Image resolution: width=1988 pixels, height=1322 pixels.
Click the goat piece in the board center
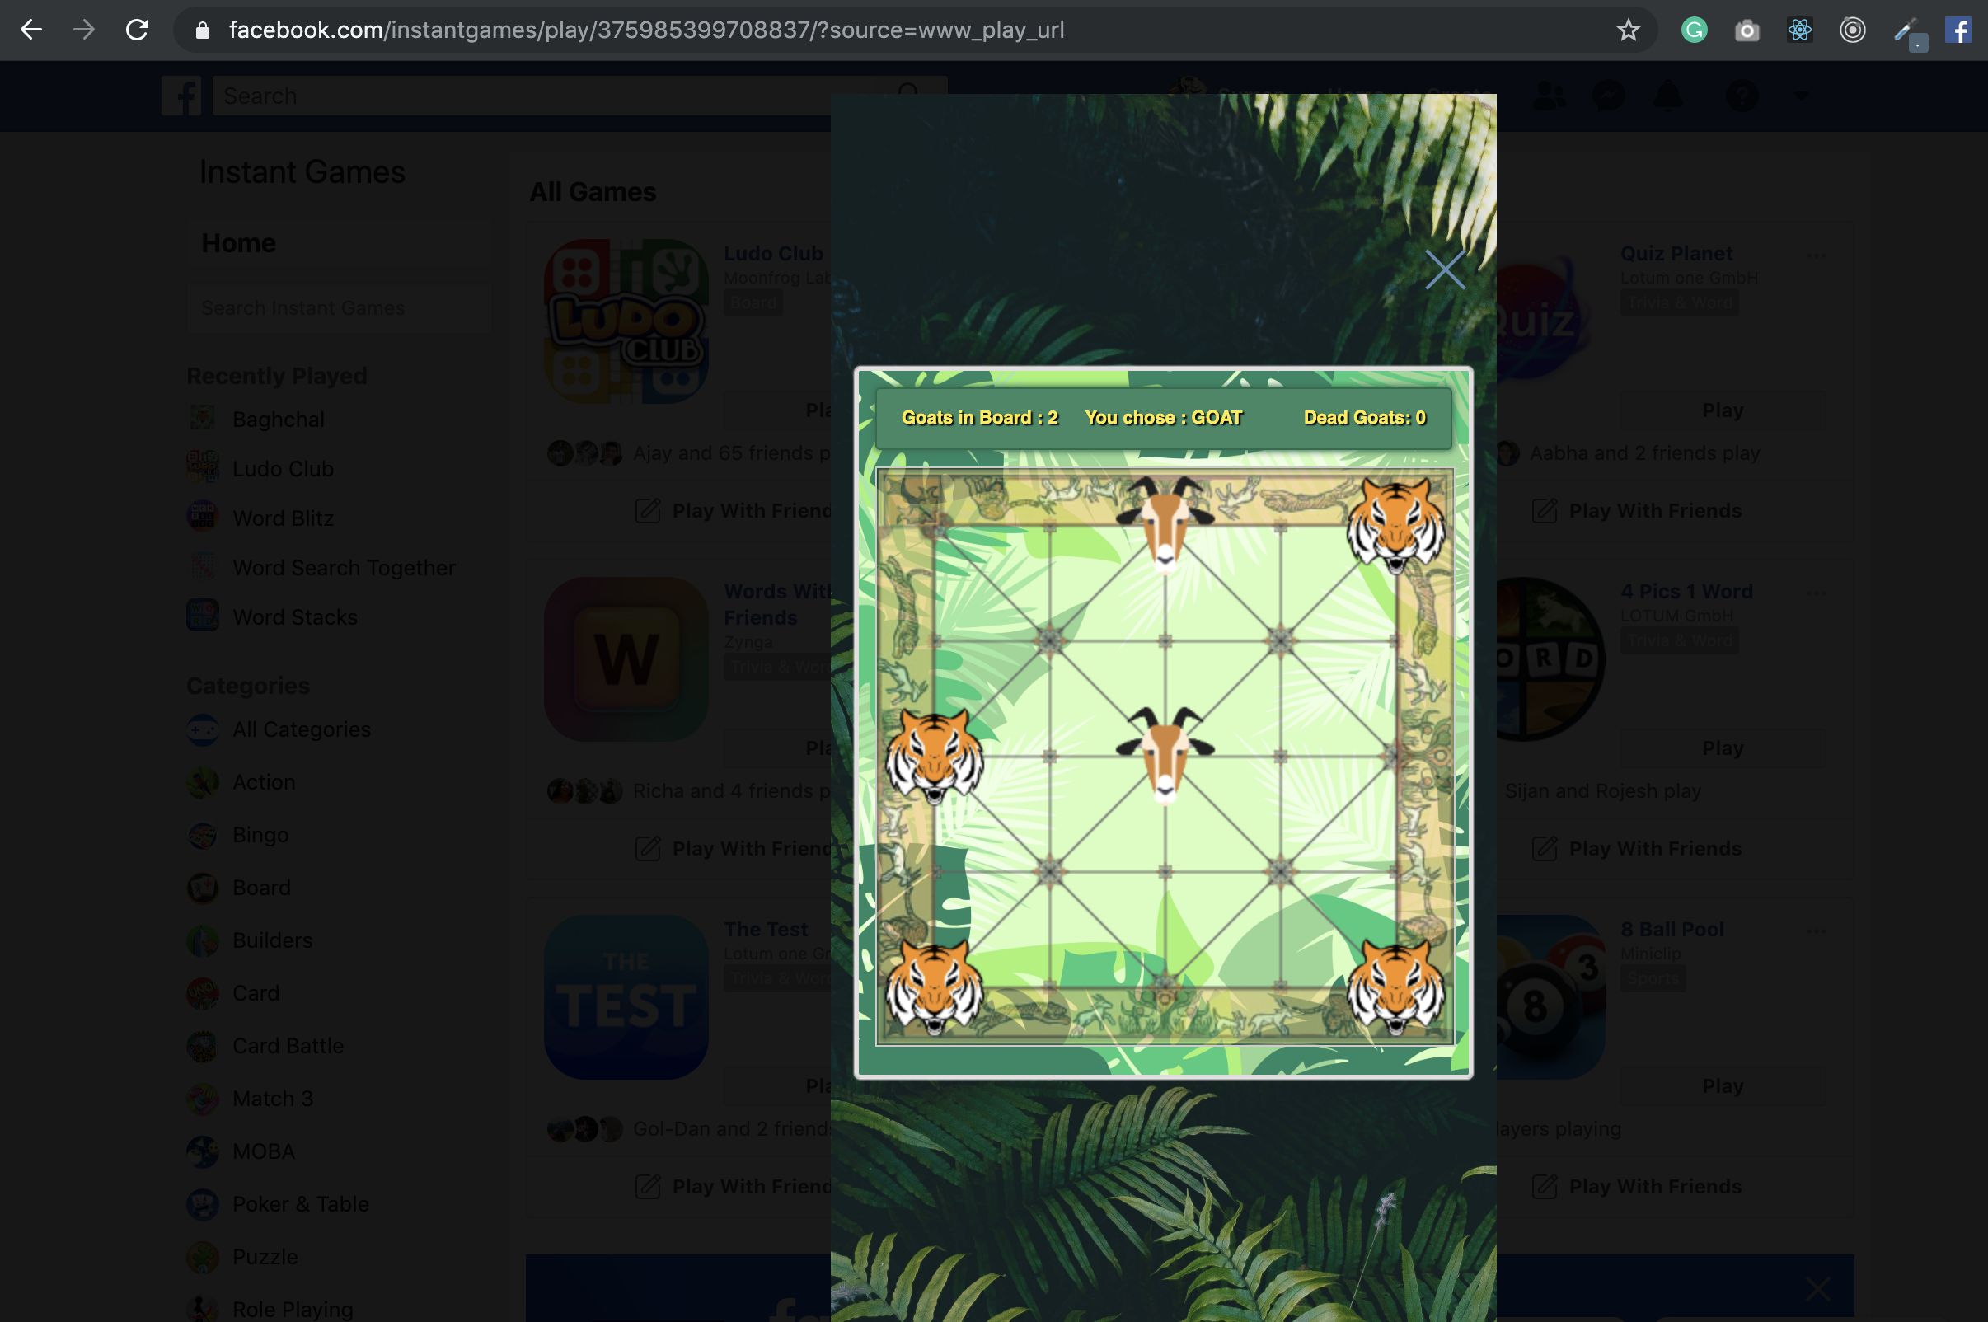coord(1165,754)
